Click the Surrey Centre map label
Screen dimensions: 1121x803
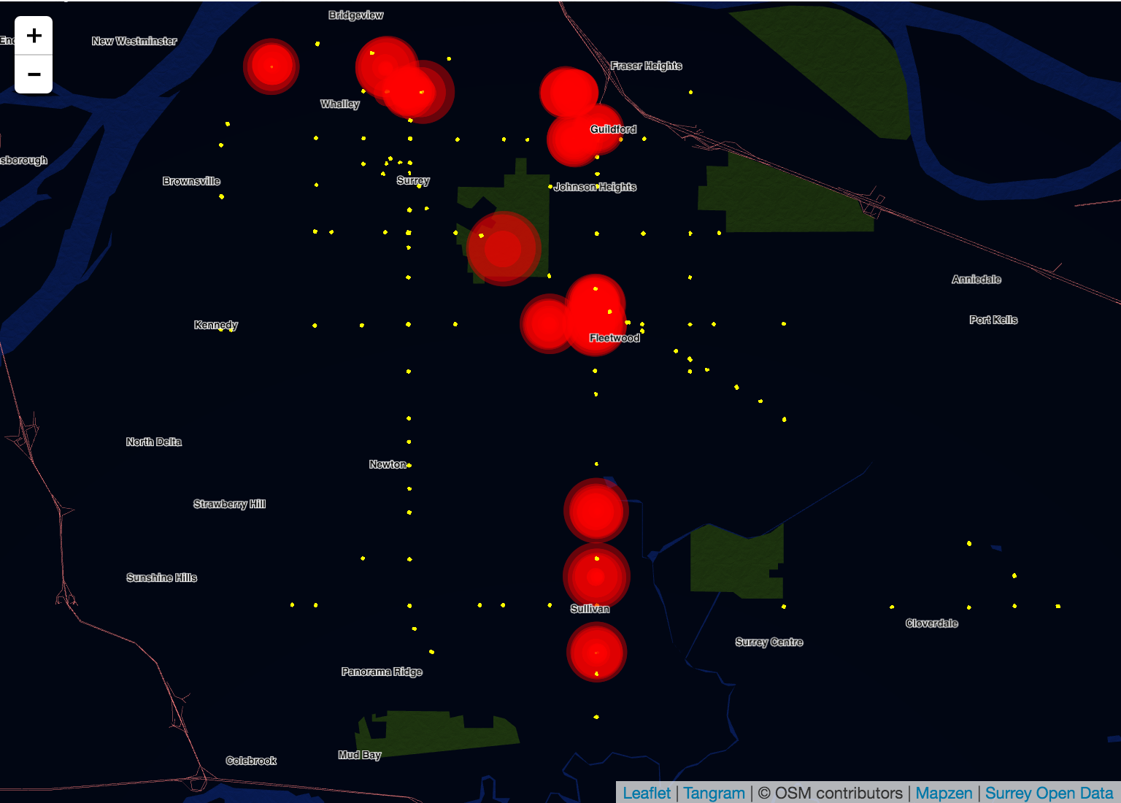pos(768,642)
